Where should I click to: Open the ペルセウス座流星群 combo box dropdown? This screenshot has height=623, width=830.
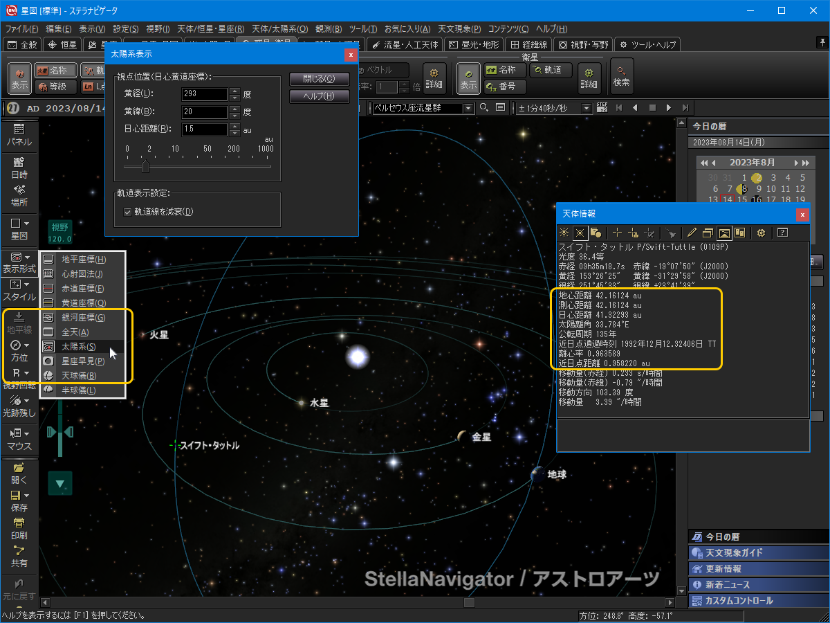pos(468,108)
